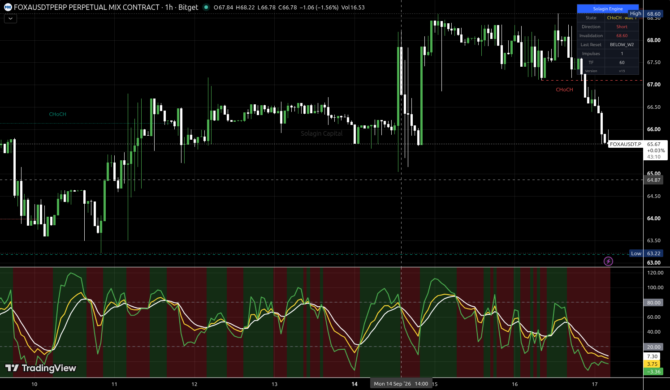Click the +0.03% change value
The image size is (670, 390).
(656, 150)
